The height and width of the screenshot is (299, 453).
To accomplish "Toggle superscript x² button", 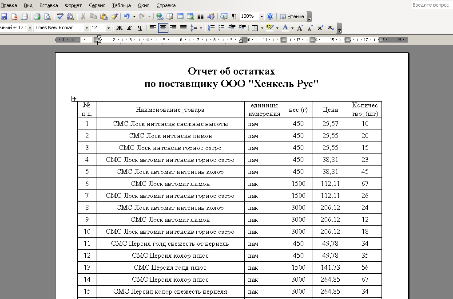I will pyautogui.click(x=320, y=28).
